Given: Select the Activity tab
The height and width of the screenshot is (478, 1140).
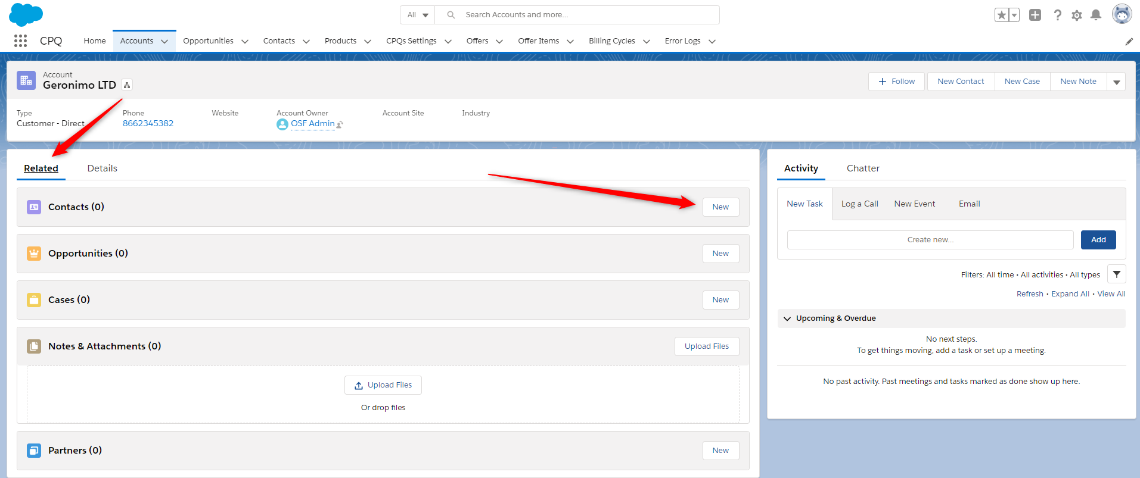Looking at the screenshot, I should pos(801,168).
